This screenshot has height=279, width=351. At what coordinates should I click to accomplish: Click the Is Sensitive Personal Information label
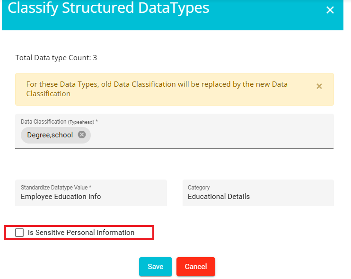[81, 233]
